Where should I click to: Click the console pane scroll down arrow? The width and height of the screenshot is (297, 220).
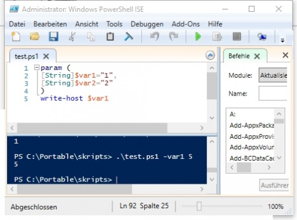[x=211, y=179]
